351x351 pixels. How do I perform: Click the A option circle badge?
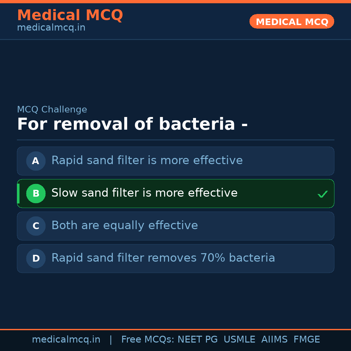click(x=36, y=161)
